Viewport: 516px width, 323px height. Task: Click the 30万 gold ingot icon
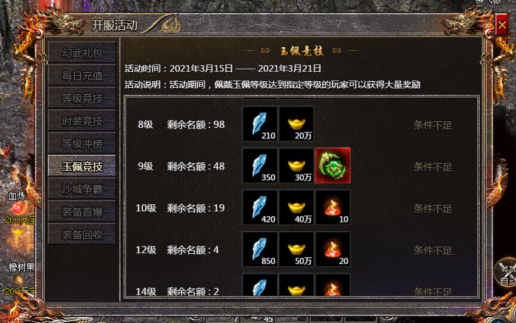(x=296, y=165)
